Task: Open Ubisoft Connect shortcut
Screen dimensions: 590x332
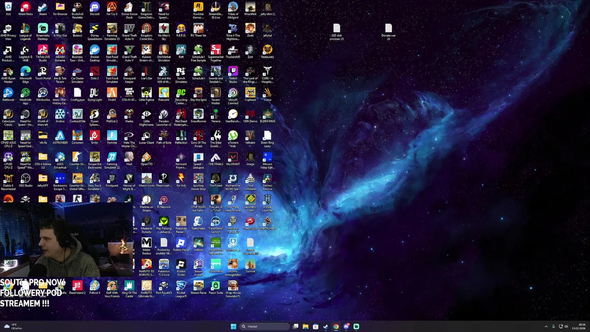Action: (x=233, y=96)
